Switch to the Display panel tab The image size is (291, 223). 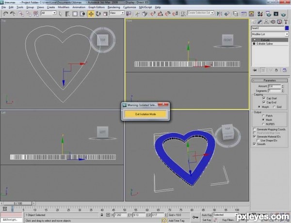(x=279, y=22)
